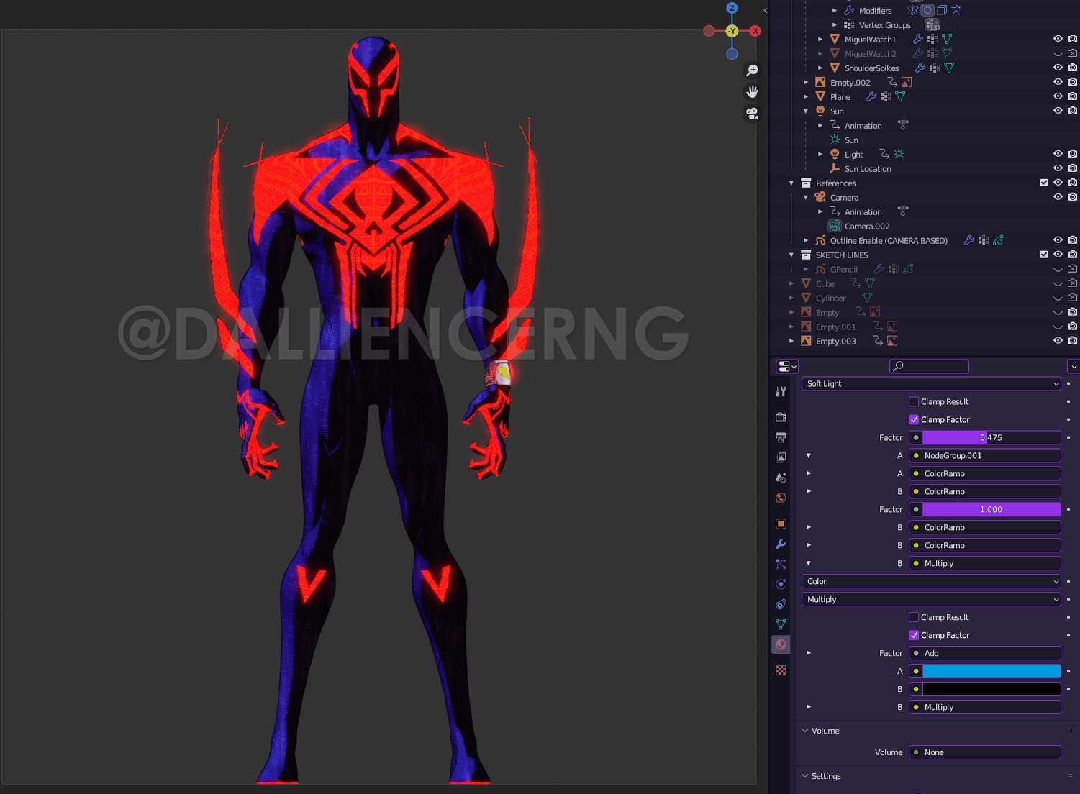Click the viewport zoom magnifier icon
This screenshot has height=794, width=1080.
(752, 70)
